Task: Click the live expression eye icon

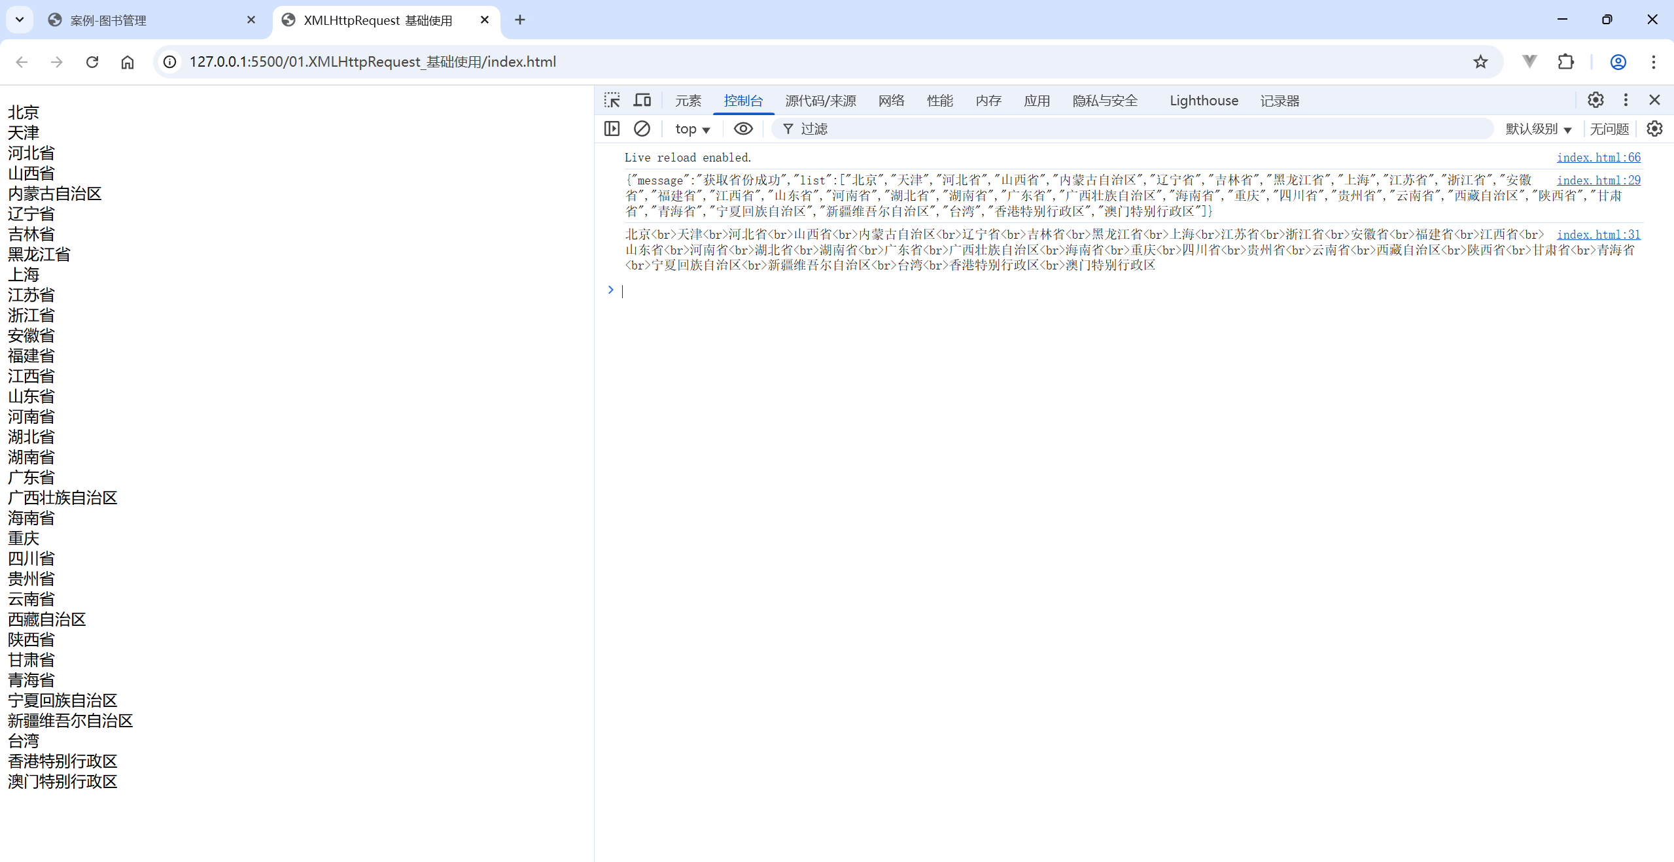Action: click(x=742, y=129)
